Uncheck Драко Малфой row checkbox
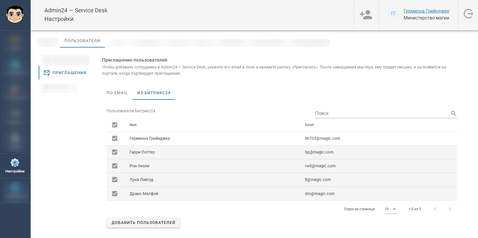This screenshot has width=478, height=238. (x=115, y=194)
